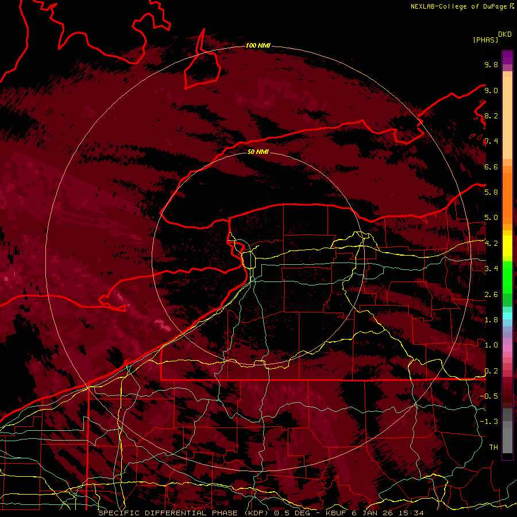517x517 pixels.
Task: Click the TH threshold label on the legend
Action: 493,447
